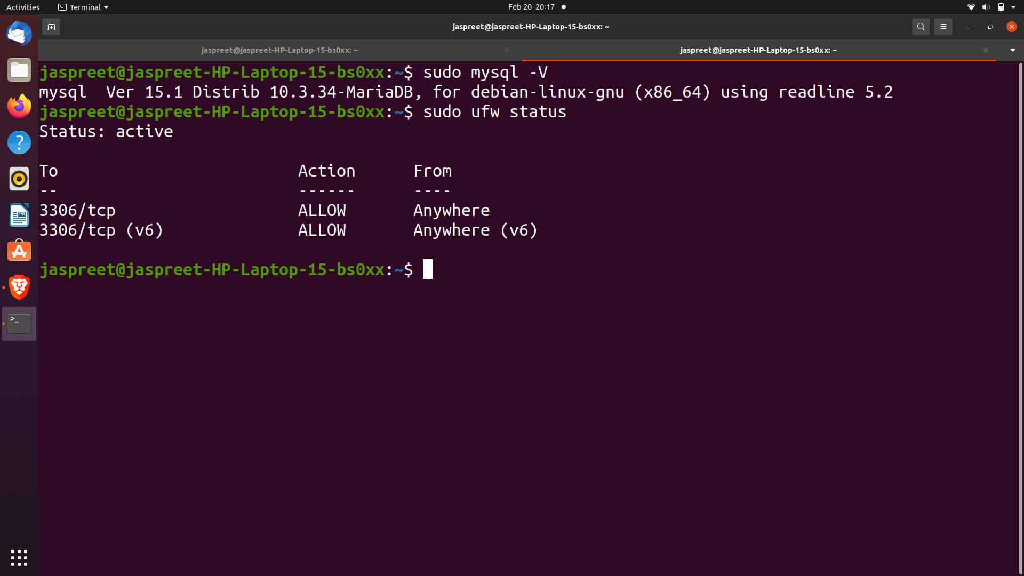Open a new terminal tab button
Screen dimensions: 1024x576
51,27
